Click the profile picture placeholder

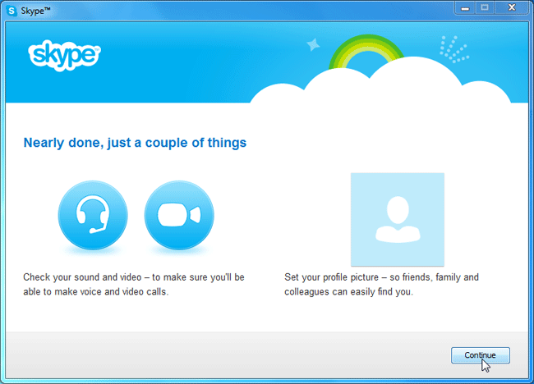(398, 219)
